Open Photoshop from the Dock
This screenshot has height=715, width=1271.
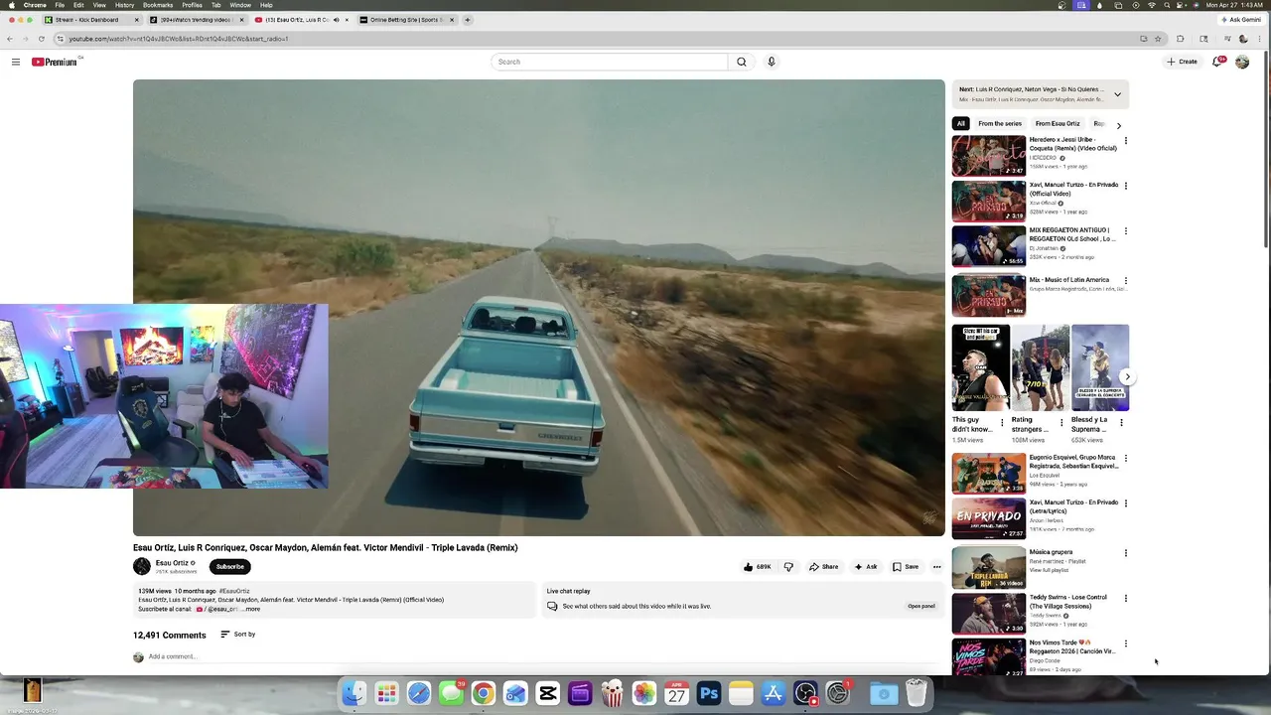pos(709,693)
